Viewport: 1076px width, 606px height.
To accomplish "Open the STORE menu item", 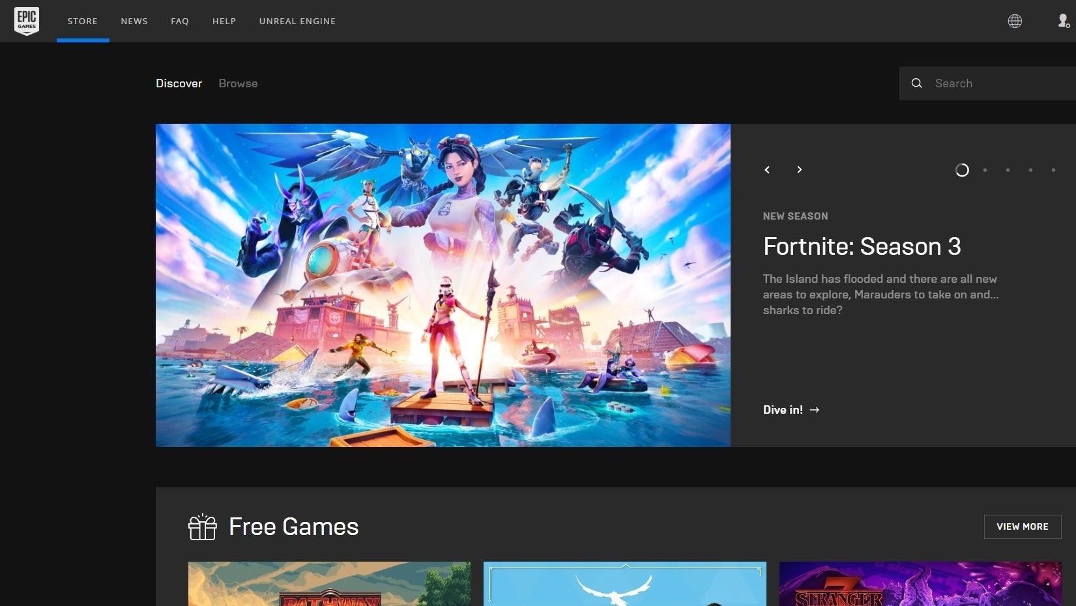I will click(x=83, y=21).
